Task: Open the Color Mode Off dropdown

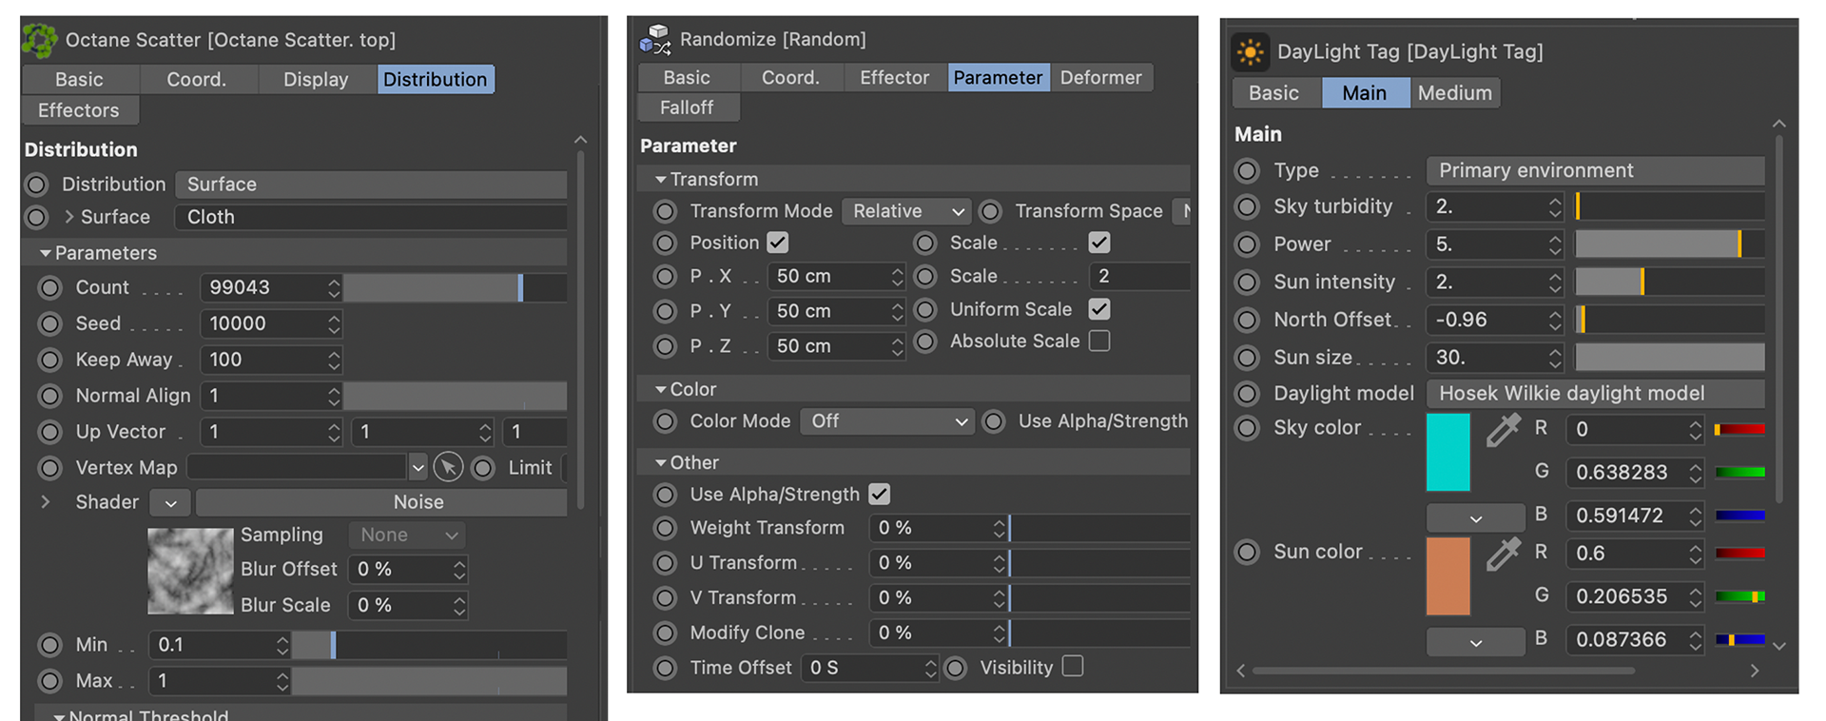Action: (887, 421)
